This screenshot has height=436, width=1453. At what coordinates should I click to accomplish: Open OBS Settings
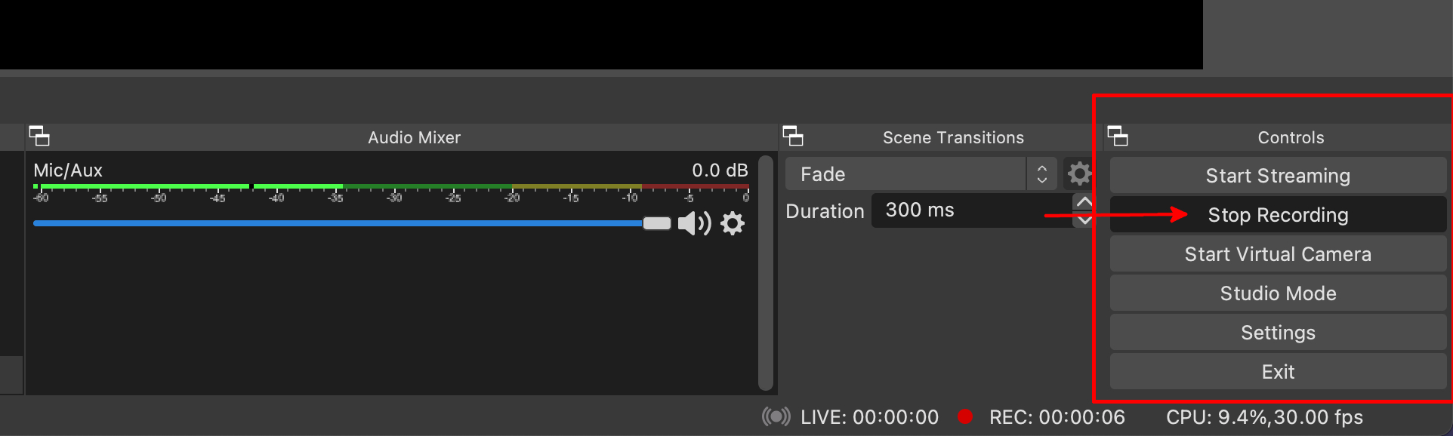point(1278,333)
